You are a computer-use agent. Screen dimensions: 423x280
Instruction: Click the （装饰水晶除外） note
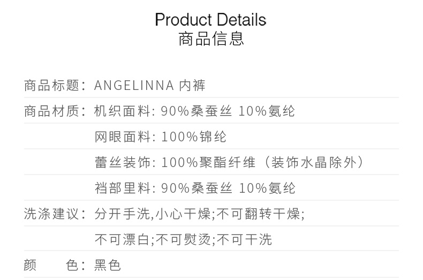(x=312, y=162)
